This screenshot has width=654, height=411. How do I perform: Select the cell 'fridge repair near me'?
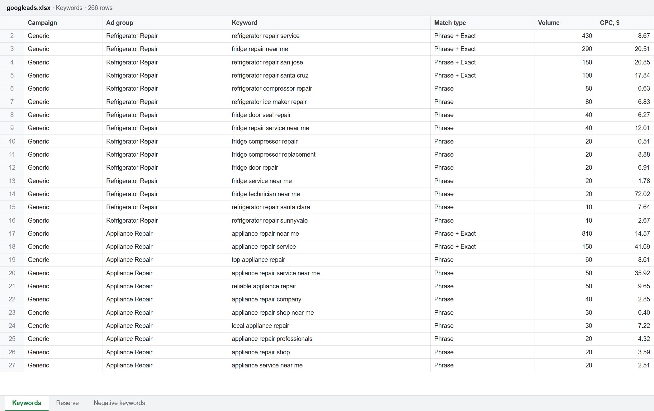tap(329, 49)
